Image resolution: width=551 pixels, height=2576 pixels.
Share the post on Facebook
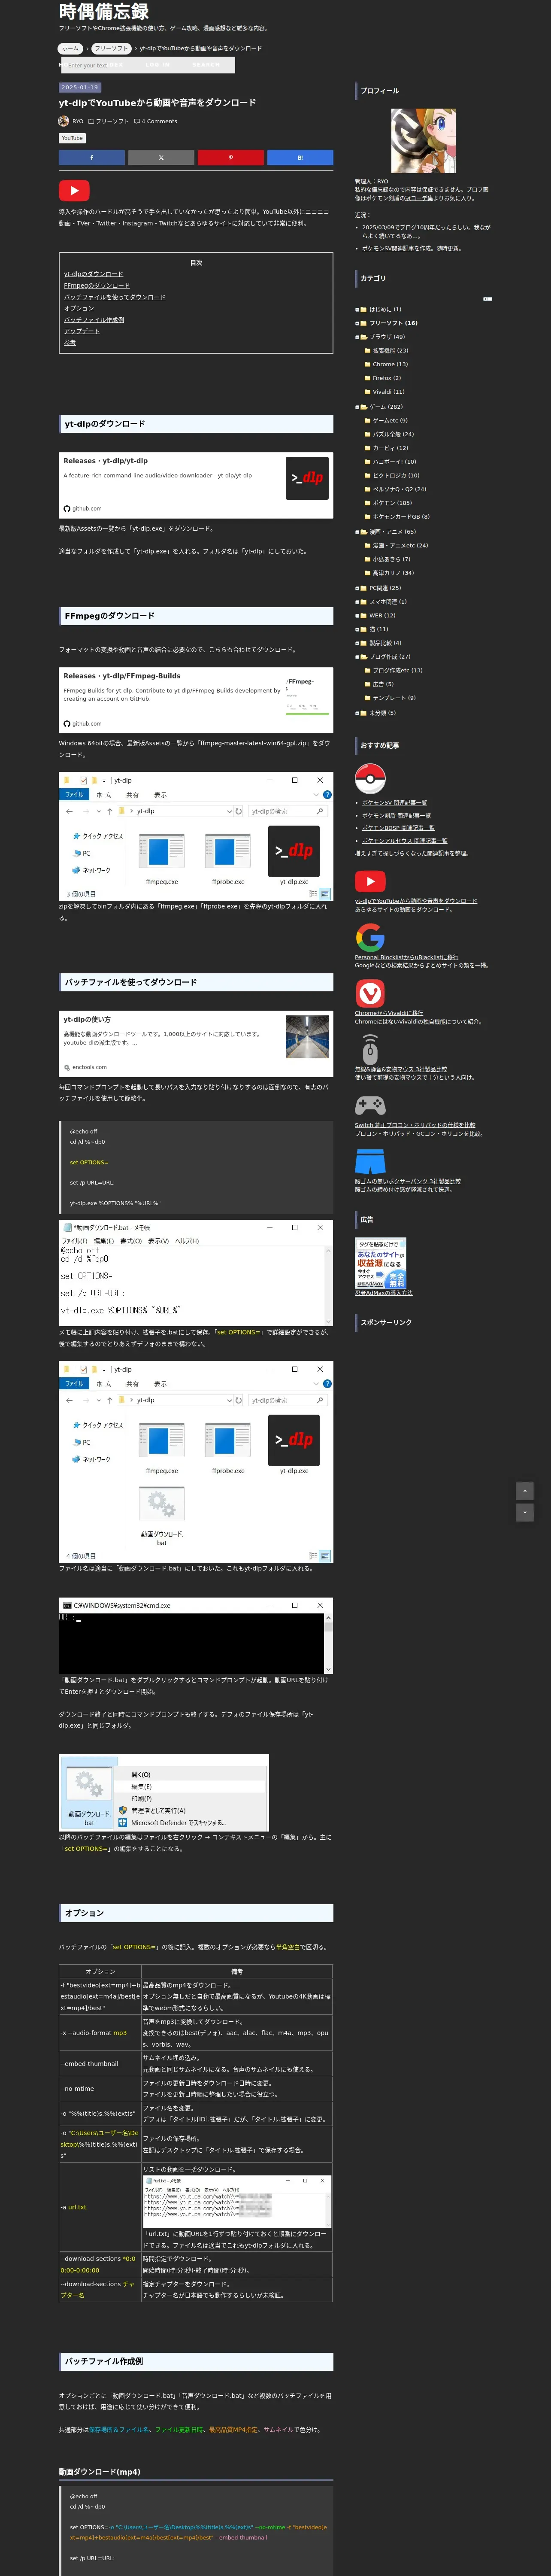click(92, 157)
